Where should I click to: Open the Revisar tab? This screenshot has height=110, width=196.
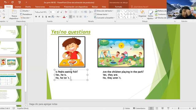coord(95,7)
